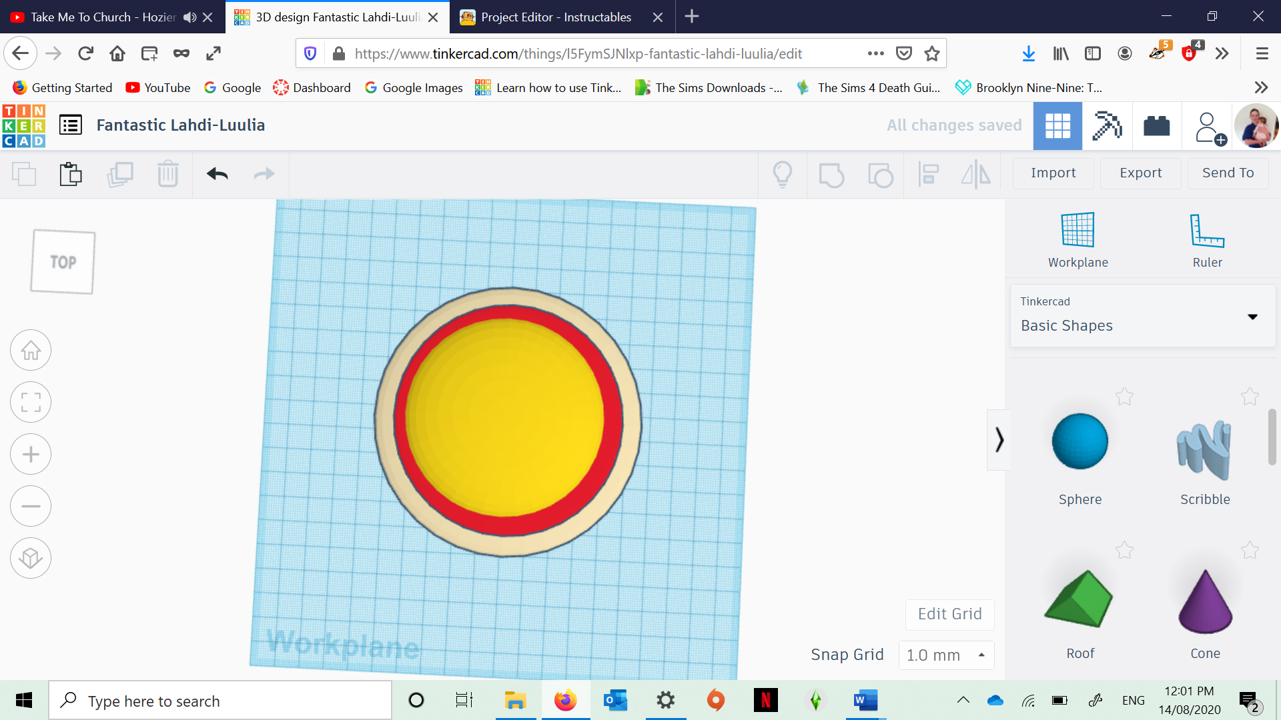Screen dimensions: 1281x720
Task: Click the Paste clipboard icon
Action: 71,174
